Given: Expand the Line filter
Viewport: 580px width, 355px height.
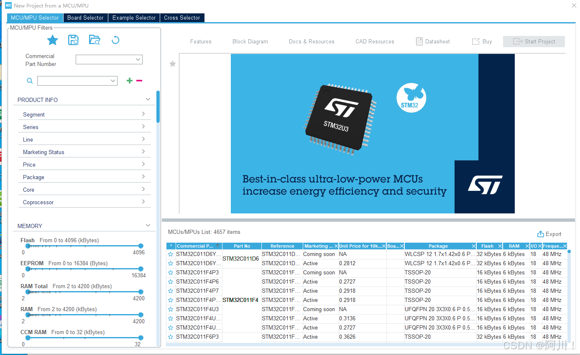Looking at the screenshot, I should (143, 139).
